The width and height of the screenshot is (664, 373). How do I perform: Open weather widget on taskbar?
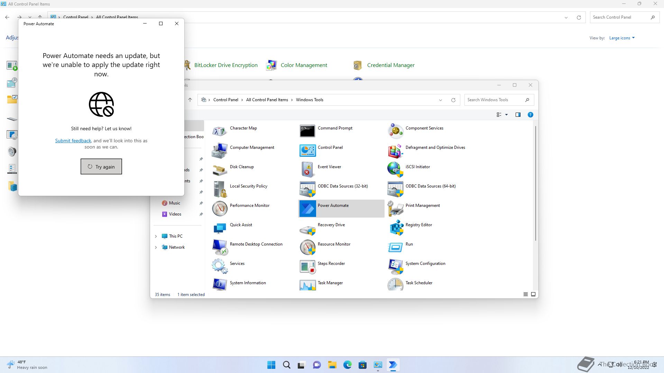(x=27, y=365)
